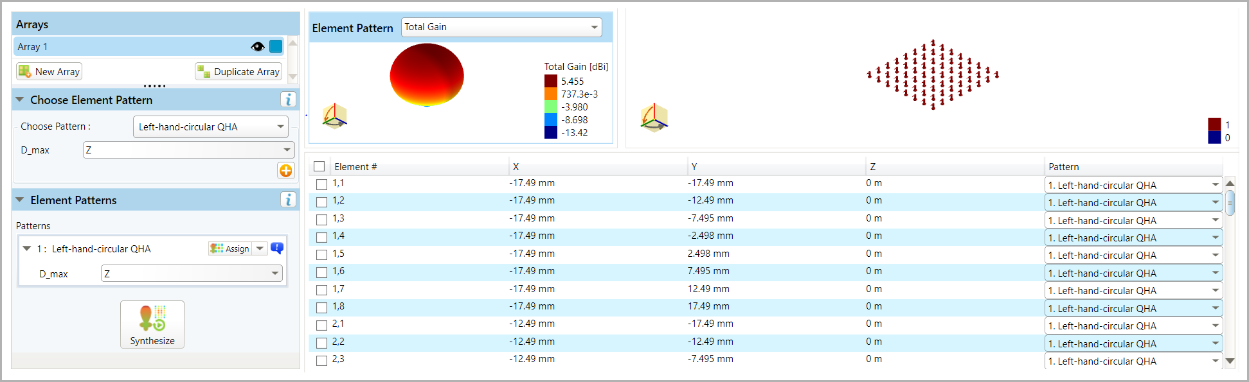Click the array layout 3D preview
1249x382 pixels.
point(933,74)
